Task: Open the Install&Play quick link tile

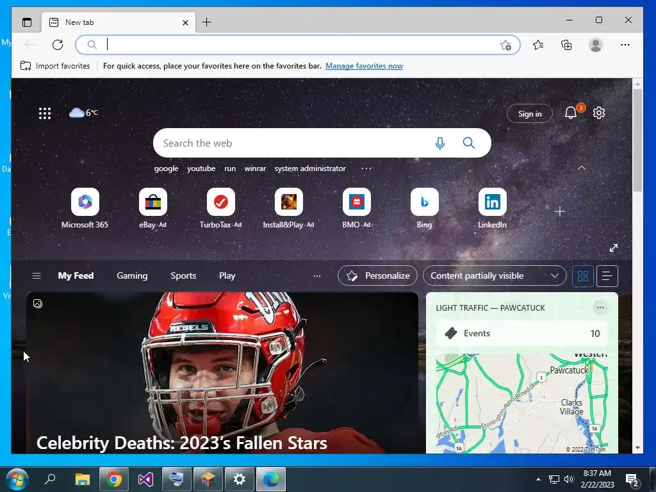Action: coord(289,208)
